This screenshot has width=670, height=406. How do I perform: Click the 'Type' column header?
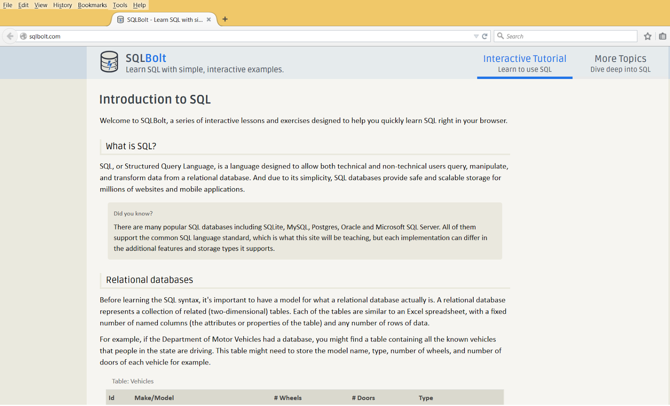426,398
